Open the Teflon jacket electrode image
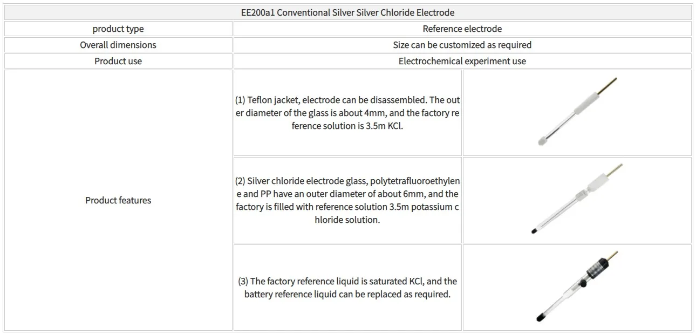Screen dimensions: 696x334 pyautogui.click(x=577, y=113)
